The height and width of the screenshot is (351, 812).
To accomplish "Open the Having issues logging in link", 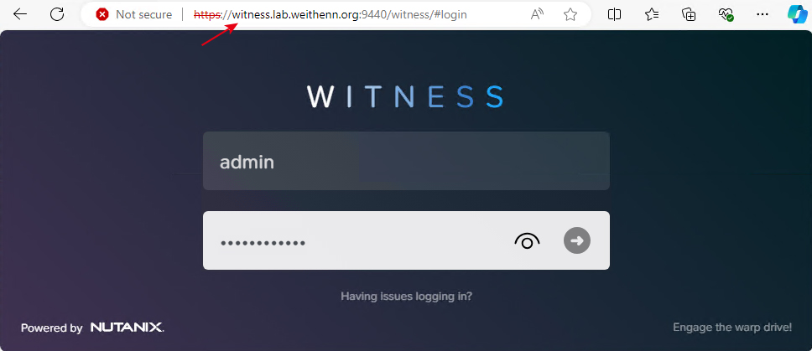I will point(406,297).
